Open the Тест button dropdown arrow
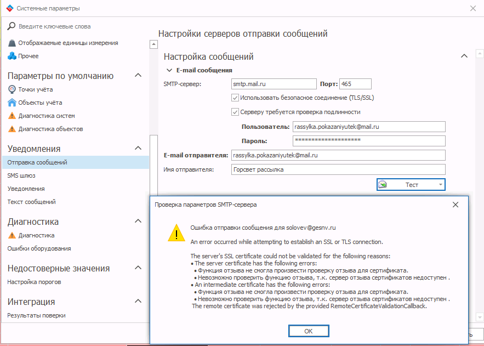Viewport: 484px width, 346px height. 440,185
